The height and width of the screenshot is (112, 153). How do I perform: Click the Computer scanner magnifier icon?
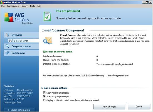pyautogui.click(x=7, y=46)
